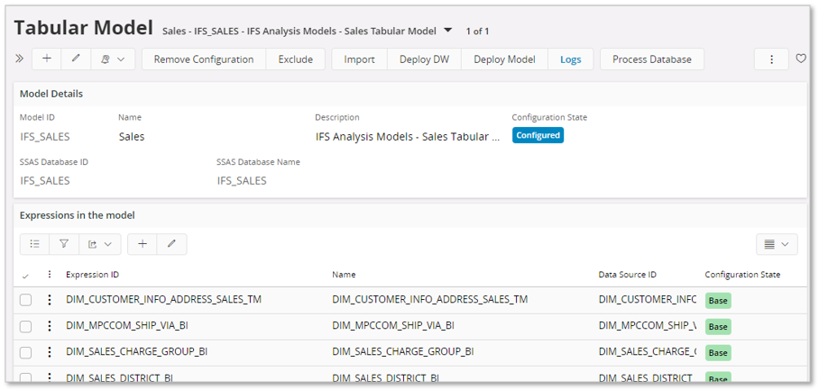819x390 pixels.
Task: Open the record selector dropdown beside title
Action: pyautogui.click(x=447, y=31)
